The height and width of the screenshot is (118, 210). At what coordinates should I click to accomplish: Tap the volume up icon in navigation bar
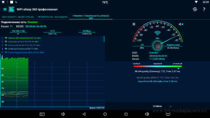click(147, 114)
